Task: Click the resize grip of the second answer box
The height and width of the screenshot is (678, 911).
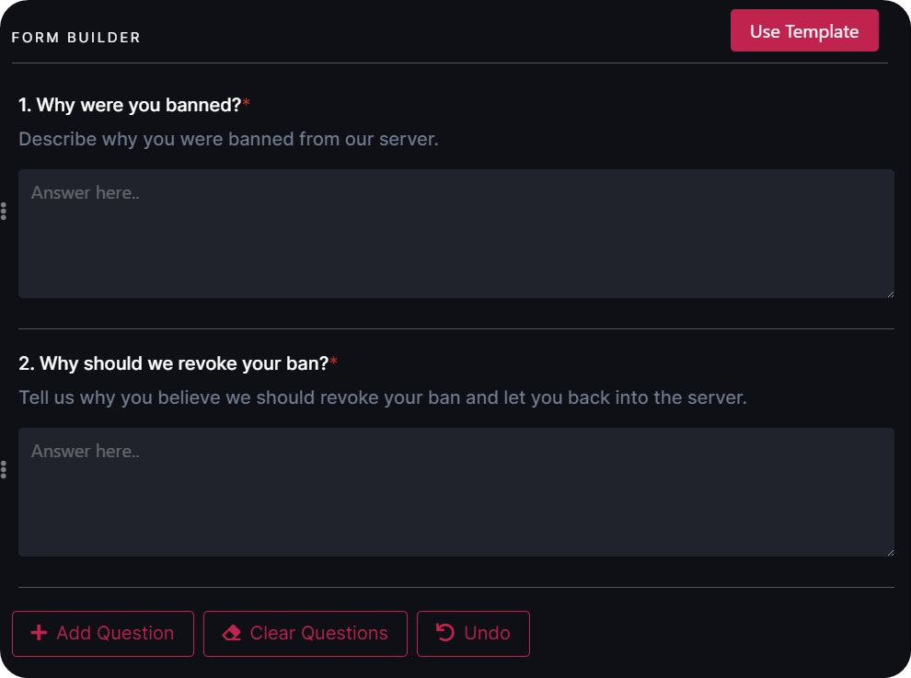Action: click(x=890, y=550)
